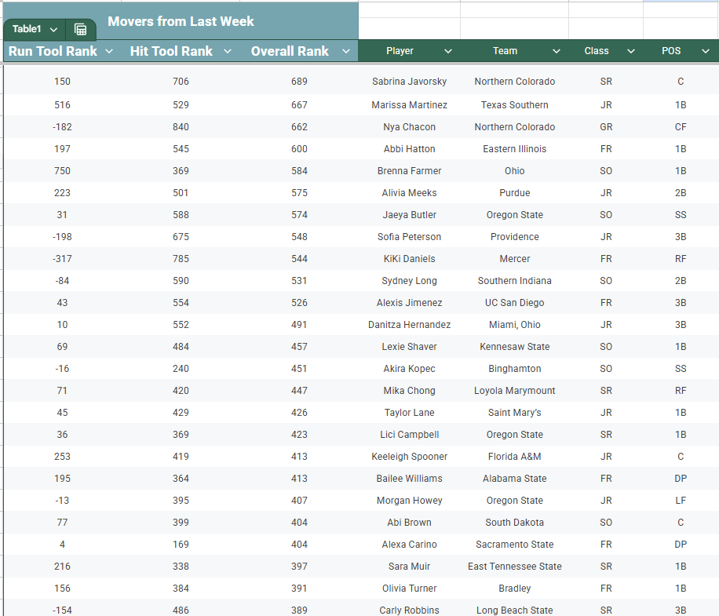Select the Florida A&M team cell
Image resolution: width=719 pixels, height=616 pixels.
514,457
